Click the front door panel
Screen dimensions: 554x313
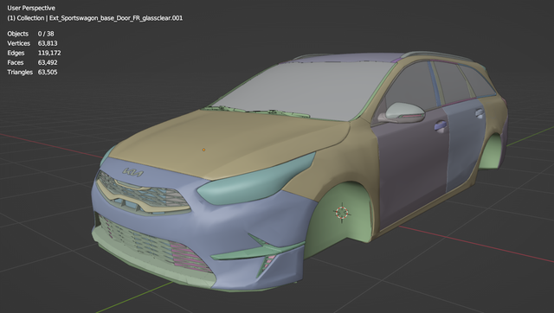pyautogui.click(x=409, y=166)
